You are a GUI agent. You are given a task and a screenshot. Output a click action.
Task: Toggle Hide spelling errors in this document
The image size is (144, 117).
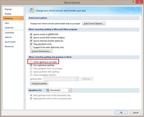[x=31, y=95]
